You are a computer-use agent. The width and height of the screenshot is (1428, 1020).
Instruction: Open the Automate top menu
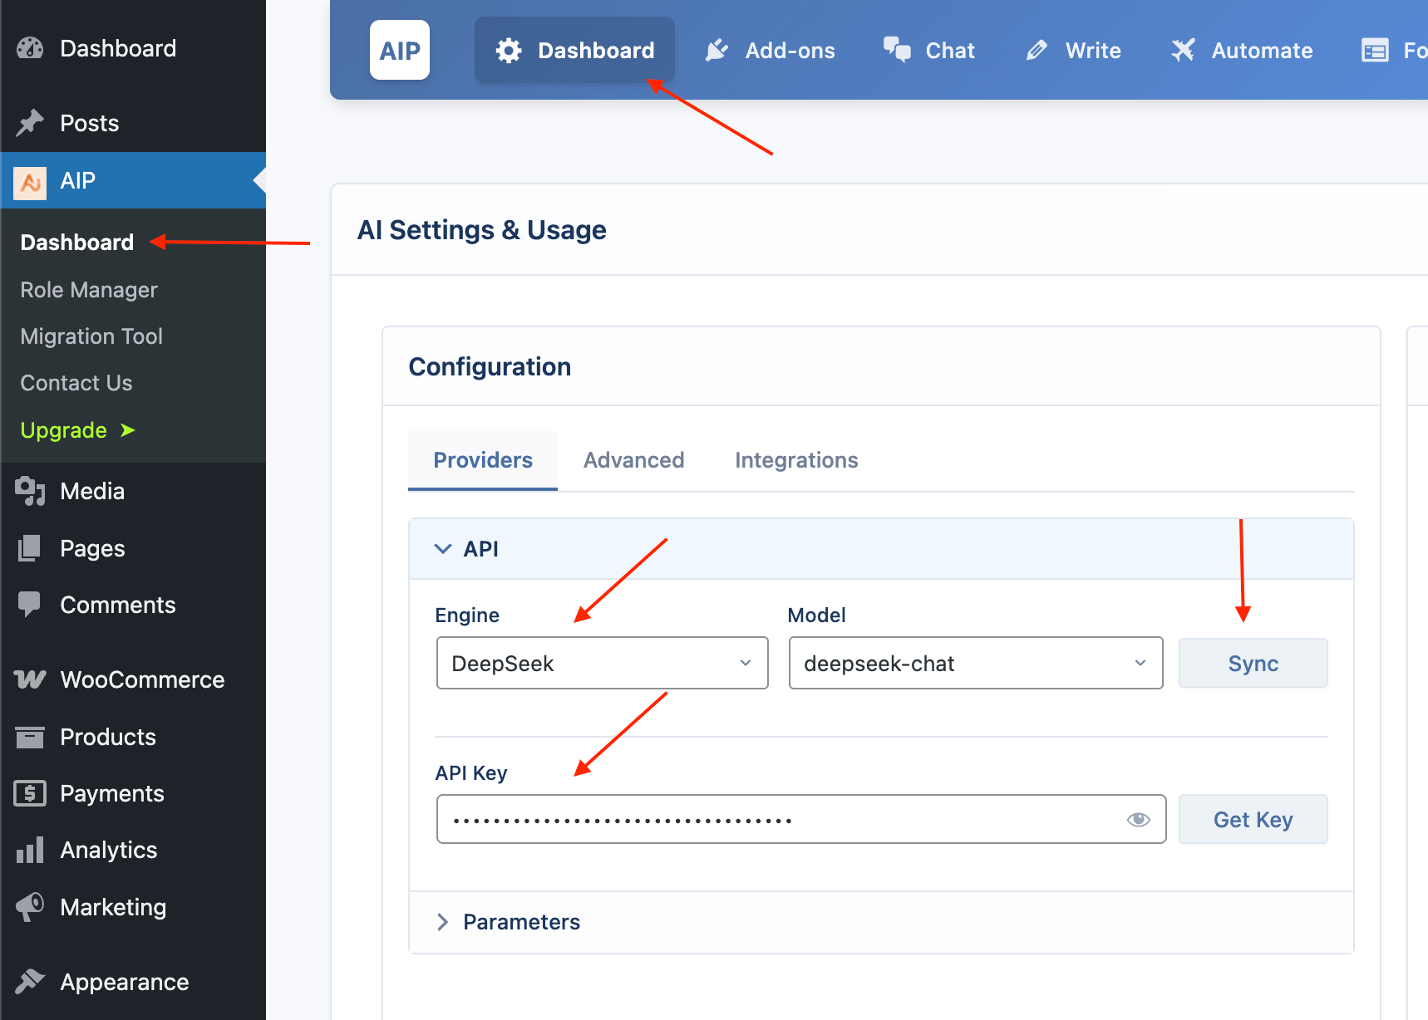click(x=1243, y=51)
